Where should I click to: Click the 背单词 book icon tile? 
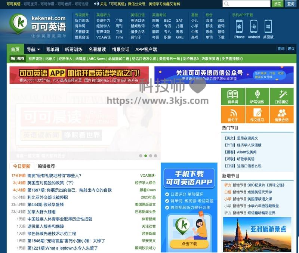(x=233, y=96)
